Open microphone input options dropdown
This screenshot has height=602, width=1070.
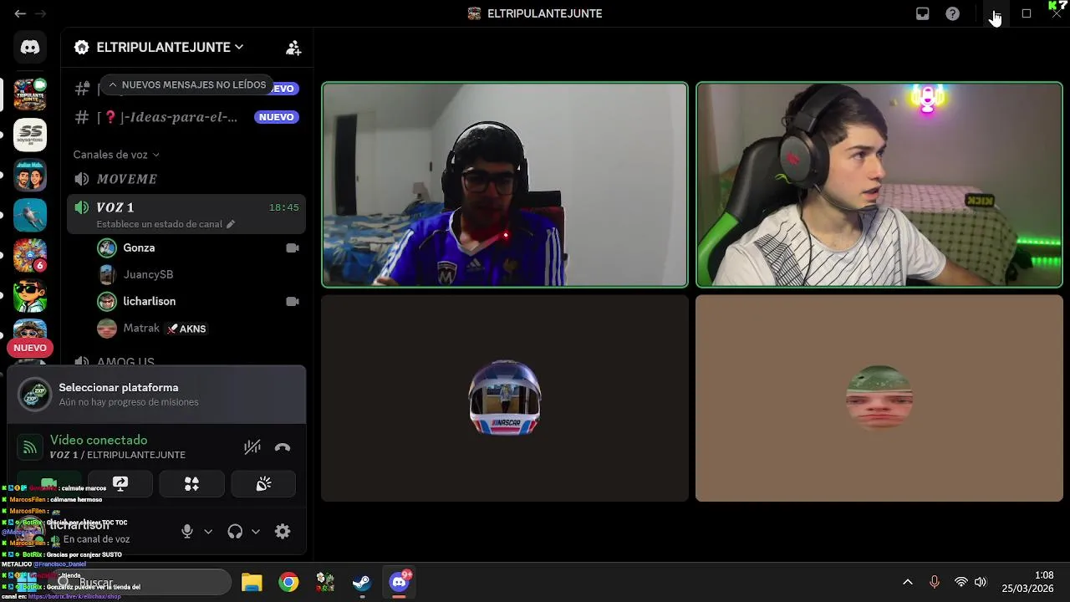tap(208, 532)
